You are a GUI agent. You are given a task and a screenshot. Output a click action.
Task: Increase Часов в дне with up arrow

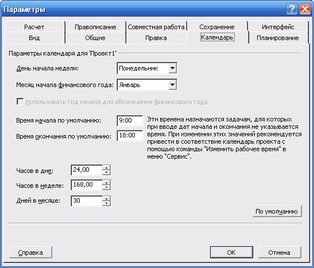pyautogui.click(x=106, y=167)
